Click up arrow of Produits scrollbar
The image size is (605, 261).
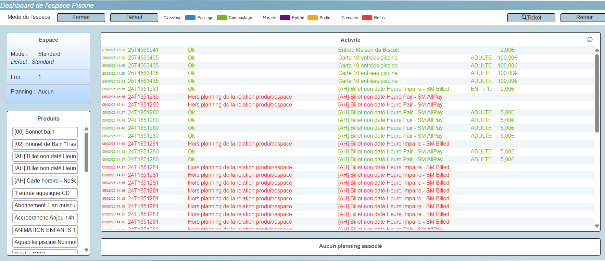[86, 129]
